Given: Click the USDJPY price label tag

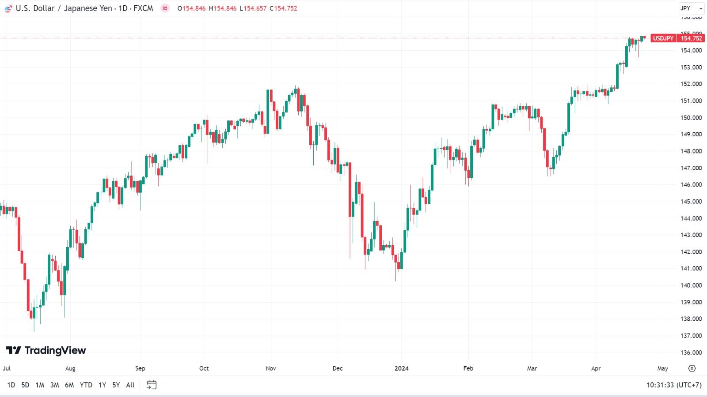Looking at the screenshot, I should [x=663, y=38].
